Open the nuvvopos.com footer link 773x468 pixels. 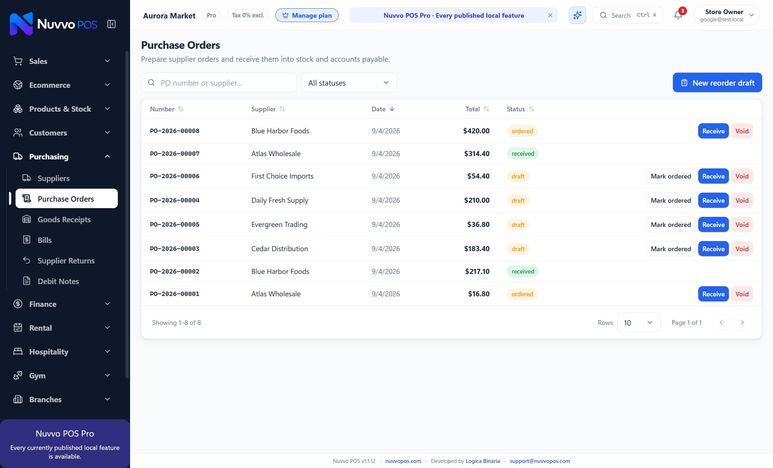(403, 461)
